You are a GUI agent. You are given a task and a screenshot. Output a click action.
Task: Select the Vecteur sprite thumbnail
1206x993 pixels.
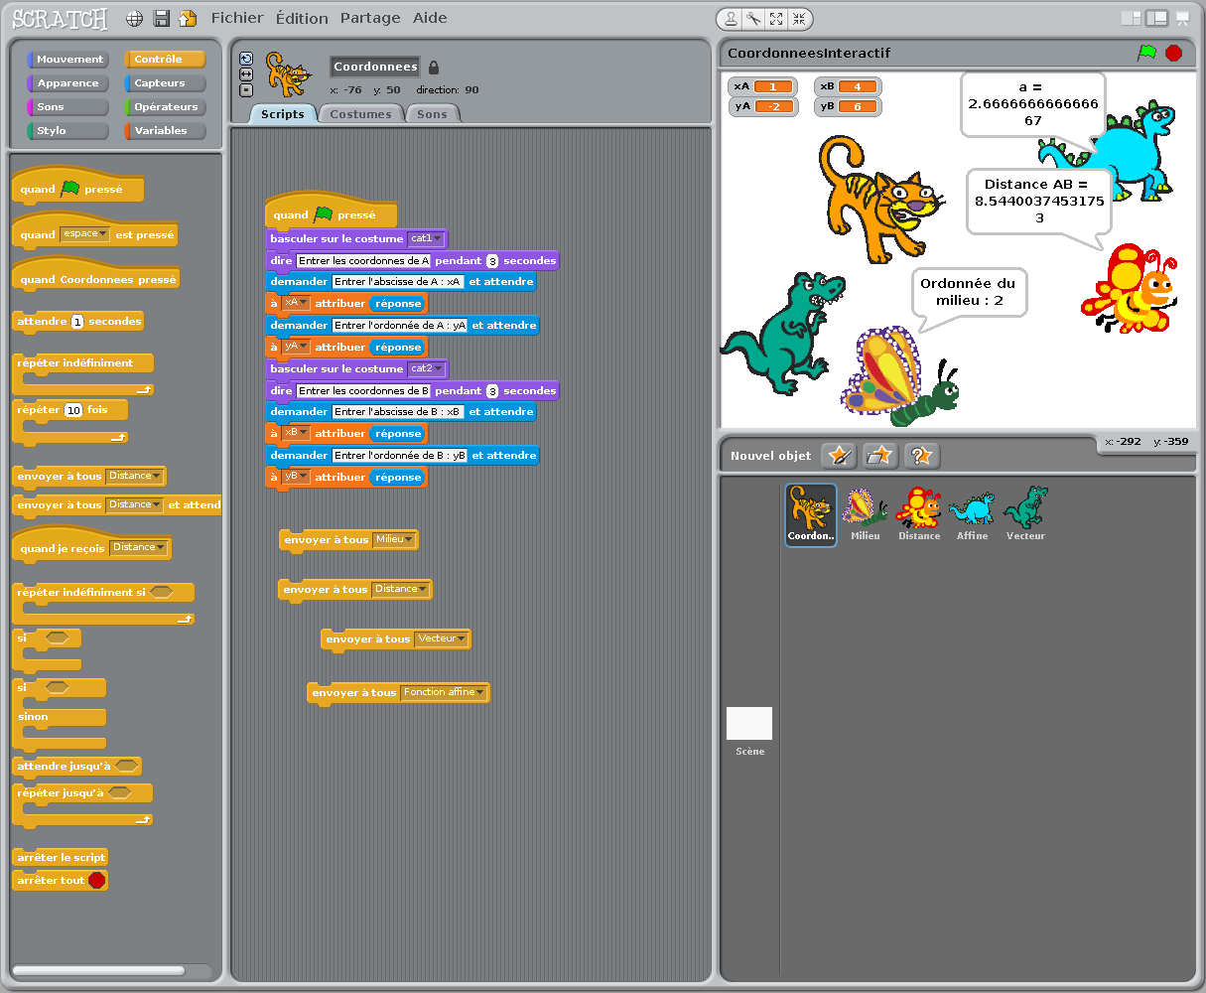pos(1025,513)
